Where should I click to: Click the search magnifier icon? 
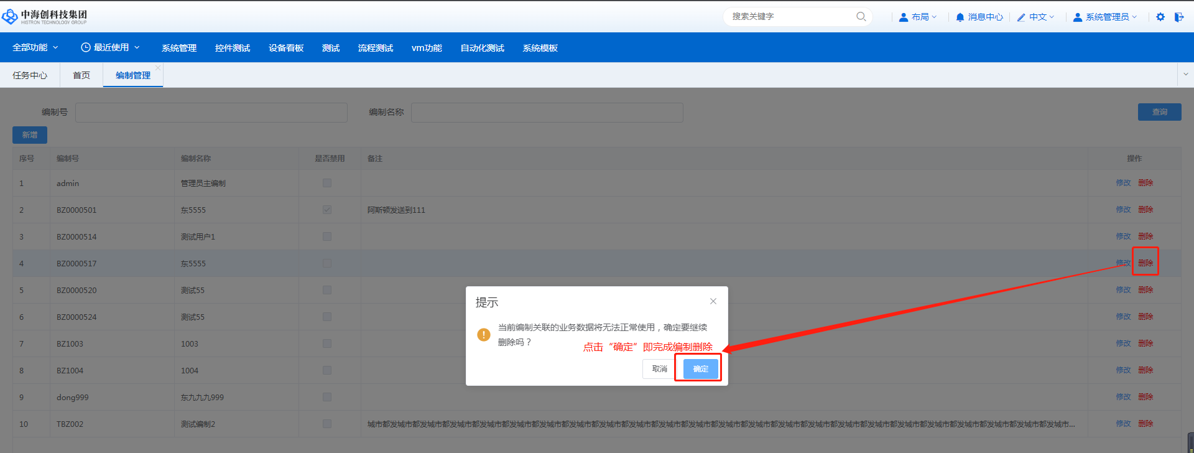(x=861, y=17)
